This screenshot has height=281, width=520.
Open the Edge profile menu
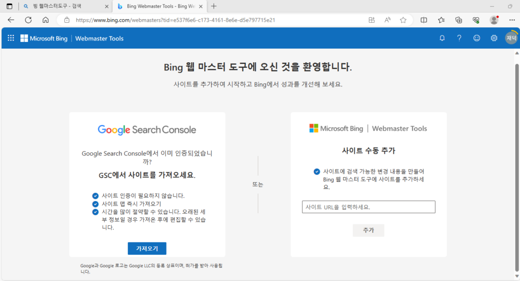tap(494, 20)
